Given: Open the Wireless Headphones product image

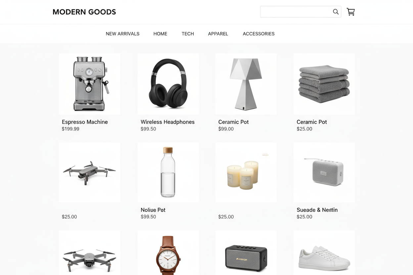Looking at the screenshot, I should [x=168, y=84].
